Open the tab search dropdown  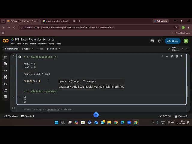coord(3,21)
